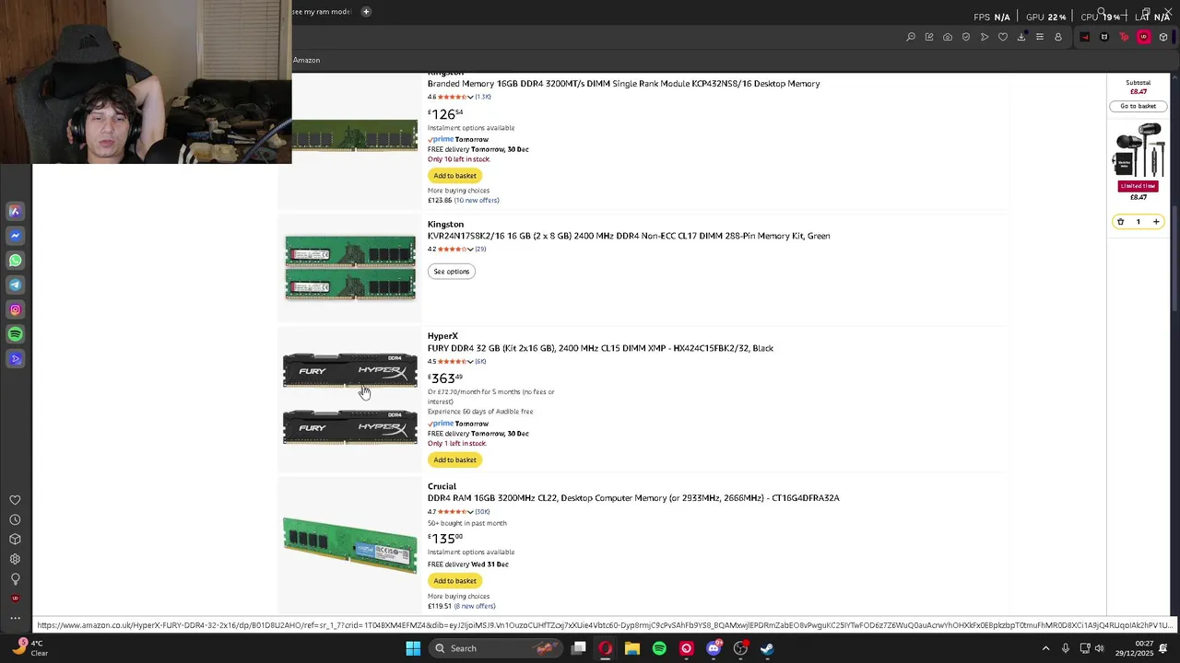Bookmark page with toolbar heart icon
The height and width of the screenshot is (663, 1180).
[x=1003, y=37]
